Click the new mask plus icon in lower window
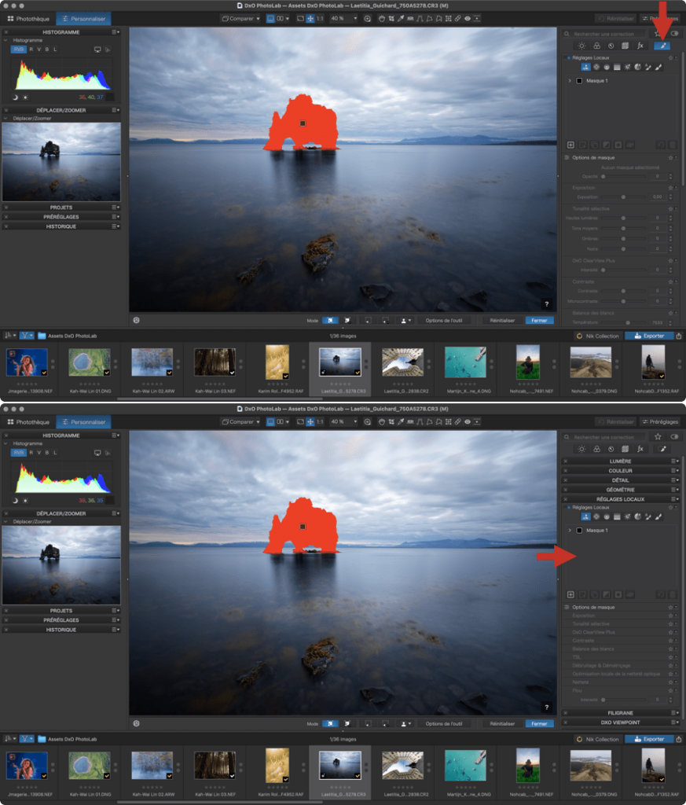686x805 pixels. click(x=570, y=594)
